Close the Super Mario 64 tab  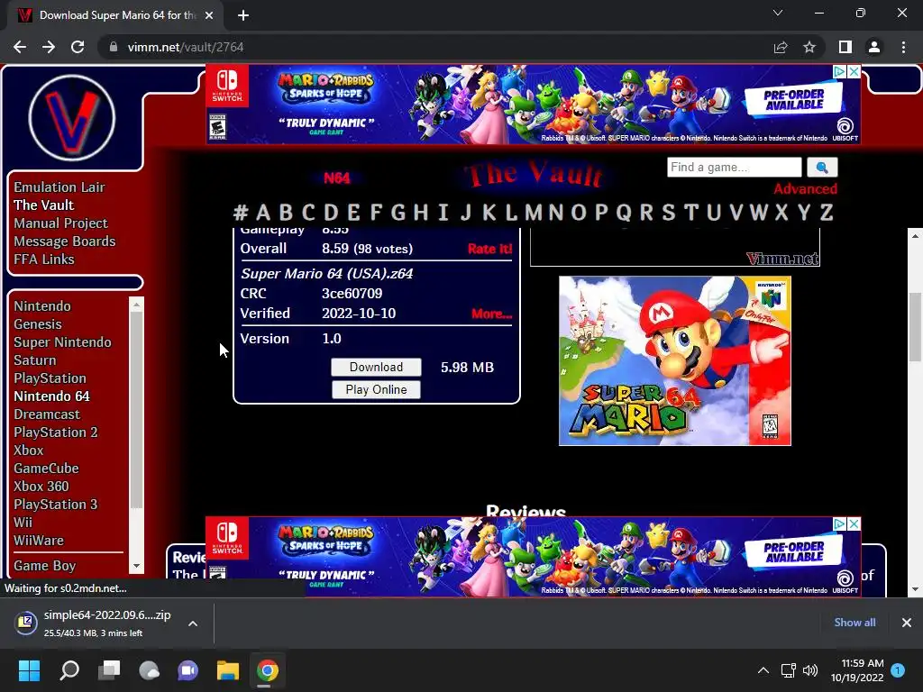(x=209, y=15)
